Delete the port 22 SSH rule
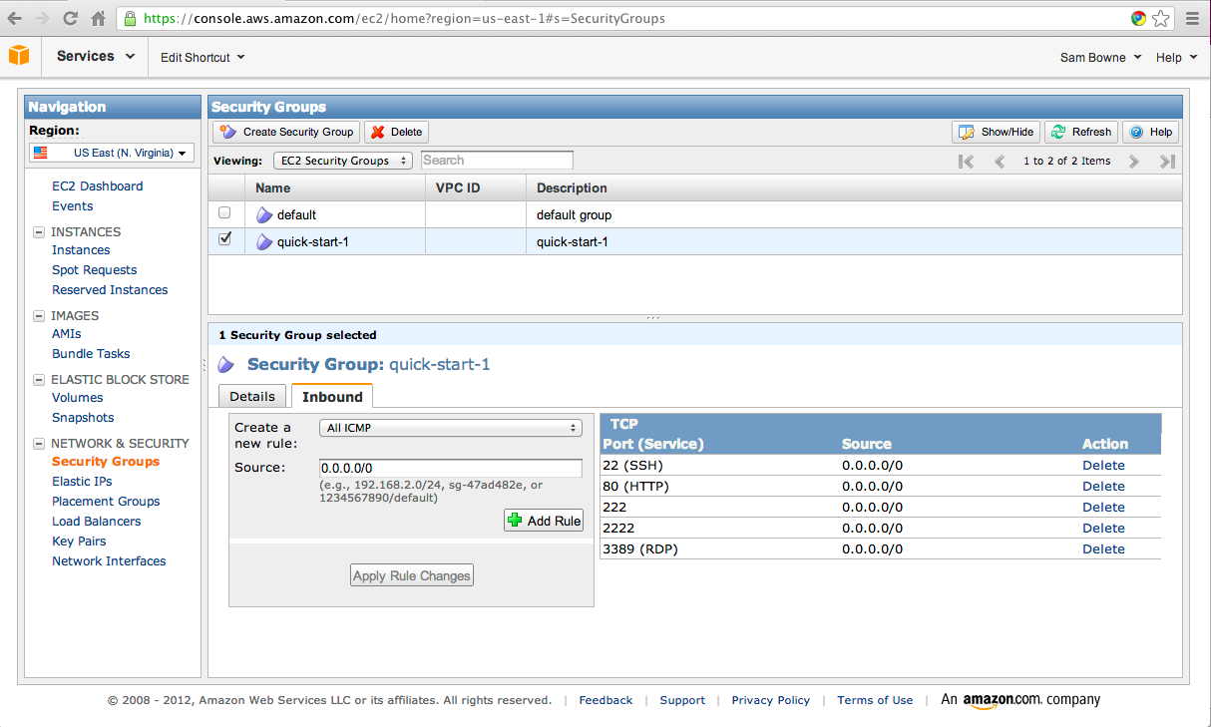This screenshot has width=1211, height=727. coord(1103,466)
